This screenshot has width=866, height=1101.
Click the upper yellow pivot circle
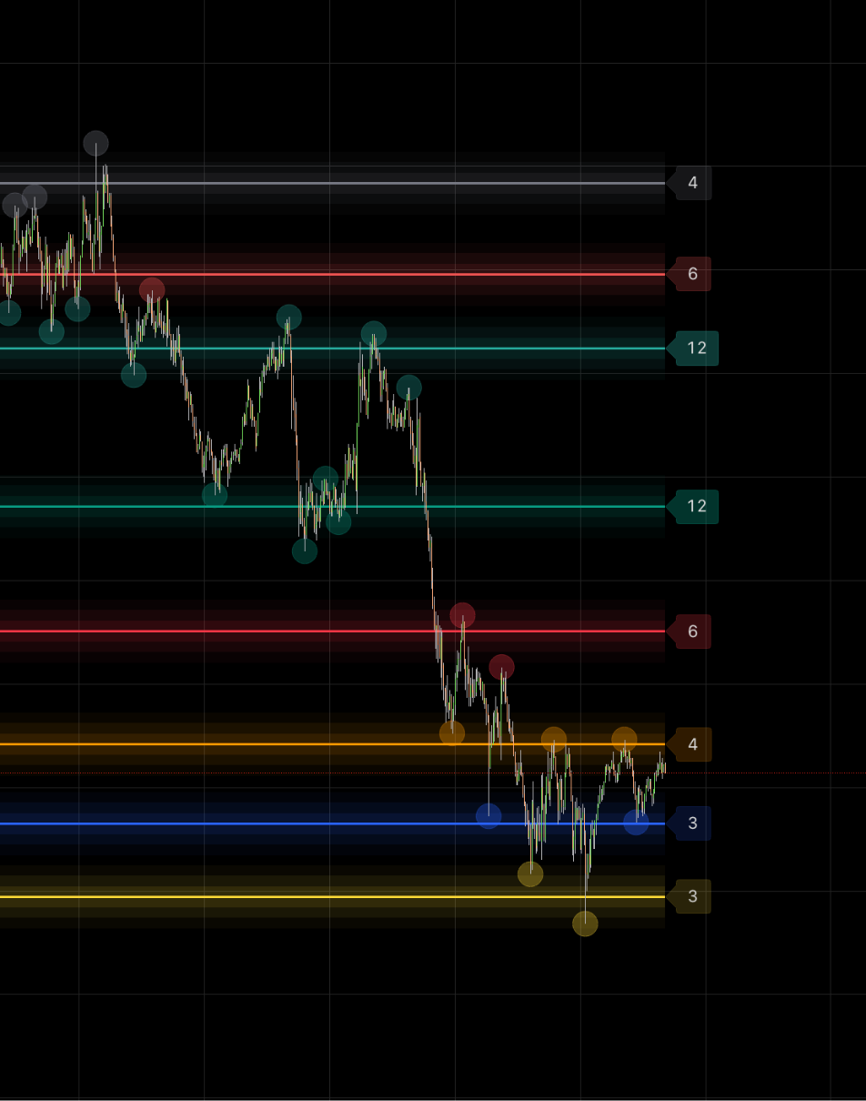tap(530, 874)
